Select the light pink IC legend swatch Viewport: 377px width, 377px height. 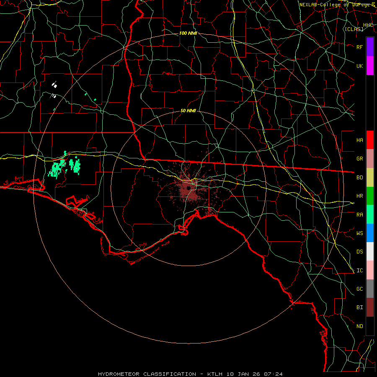tap(370, 270)
